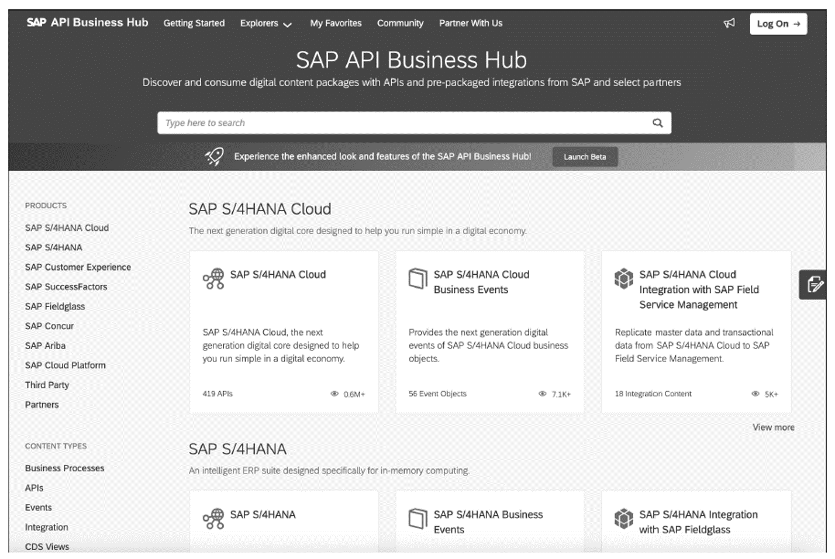This screenshot has height=559, width=835.
Task: Open the feedback icon on right edge
Action: coord(814,285)
